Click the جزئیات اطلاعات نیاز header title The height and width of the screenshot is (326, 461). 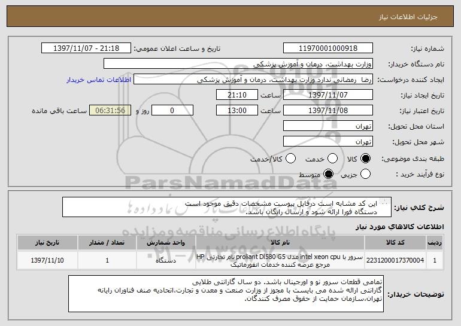point(408,17)
